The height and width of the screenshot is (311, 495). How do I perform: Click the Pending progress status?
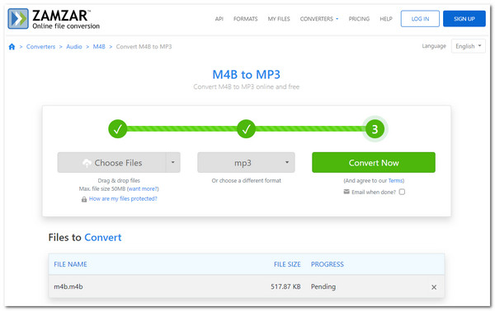[323, 287]
